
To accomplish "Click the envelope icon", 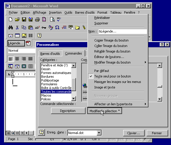I will 10,36.
